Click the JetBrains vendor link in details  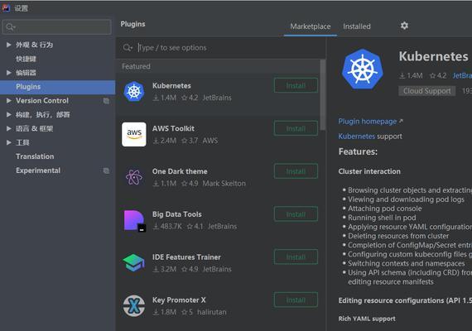pos(462,75)
